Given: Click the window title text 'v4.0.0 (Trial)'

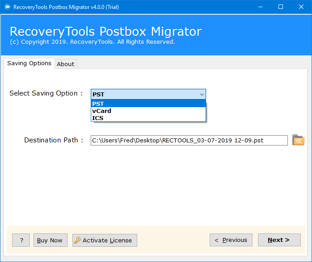Looking at the screenshot, I should click(105, 7).
